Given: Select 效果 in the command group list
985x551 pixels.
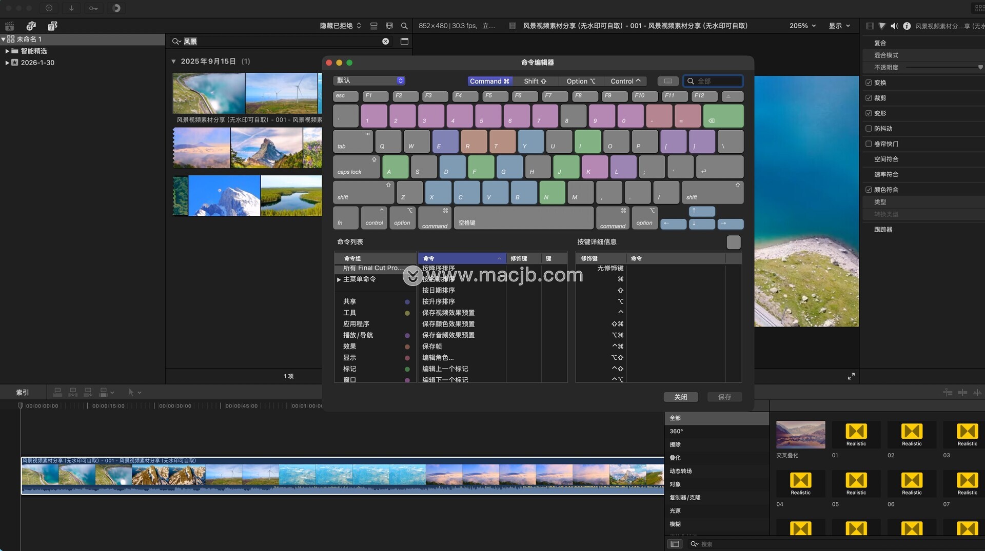Looking at the screenshot, I should pos(349,346).
